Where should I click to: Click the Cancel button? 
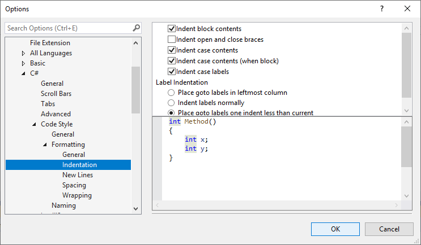[389, 229]
